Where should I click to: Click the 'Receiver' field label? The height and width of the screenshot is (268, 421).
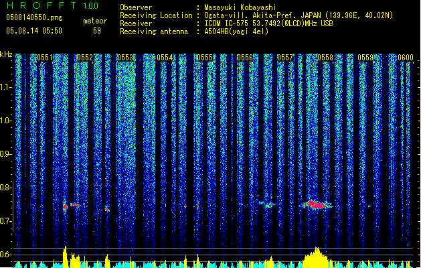pyautogui.click(x=136, y=23)
